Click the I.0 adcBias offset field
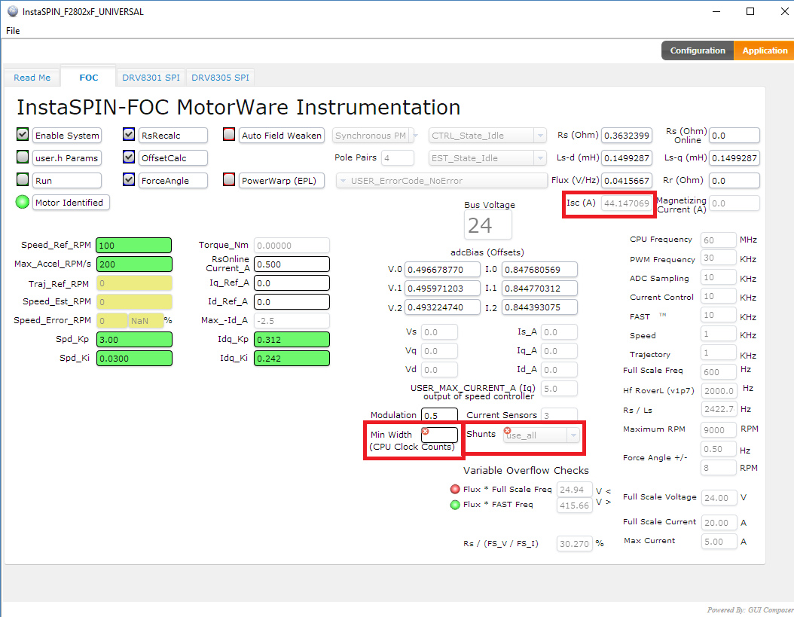 tap(540, 270)
